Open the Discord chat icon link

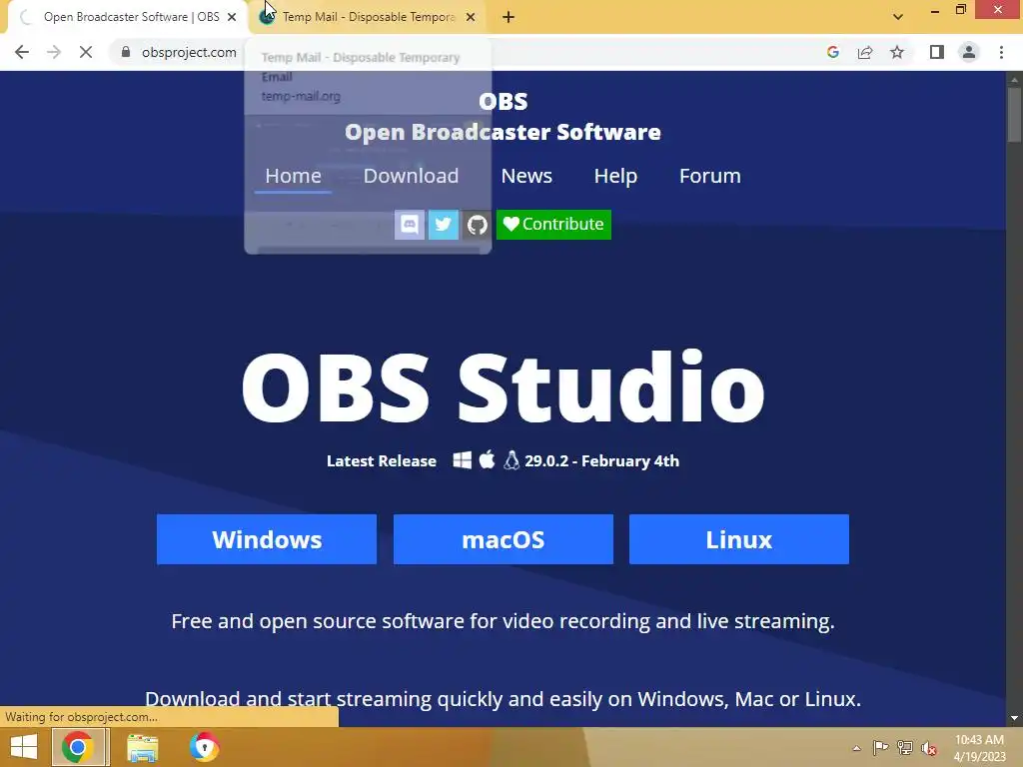coord(409,225)
